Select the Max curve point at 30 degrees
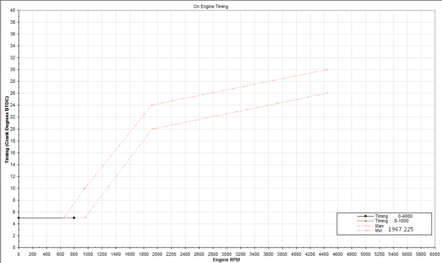 point(327,70)
